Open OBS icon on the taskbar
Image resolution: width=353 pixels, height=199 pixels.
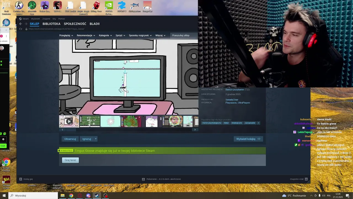click(x=105, y=195)
